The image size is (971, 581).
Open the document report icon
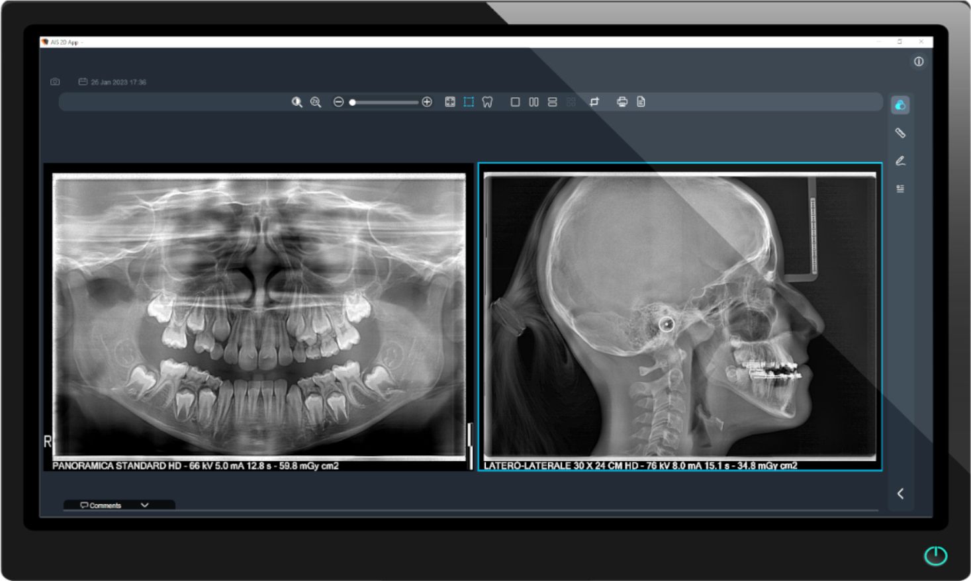(641, 102)
